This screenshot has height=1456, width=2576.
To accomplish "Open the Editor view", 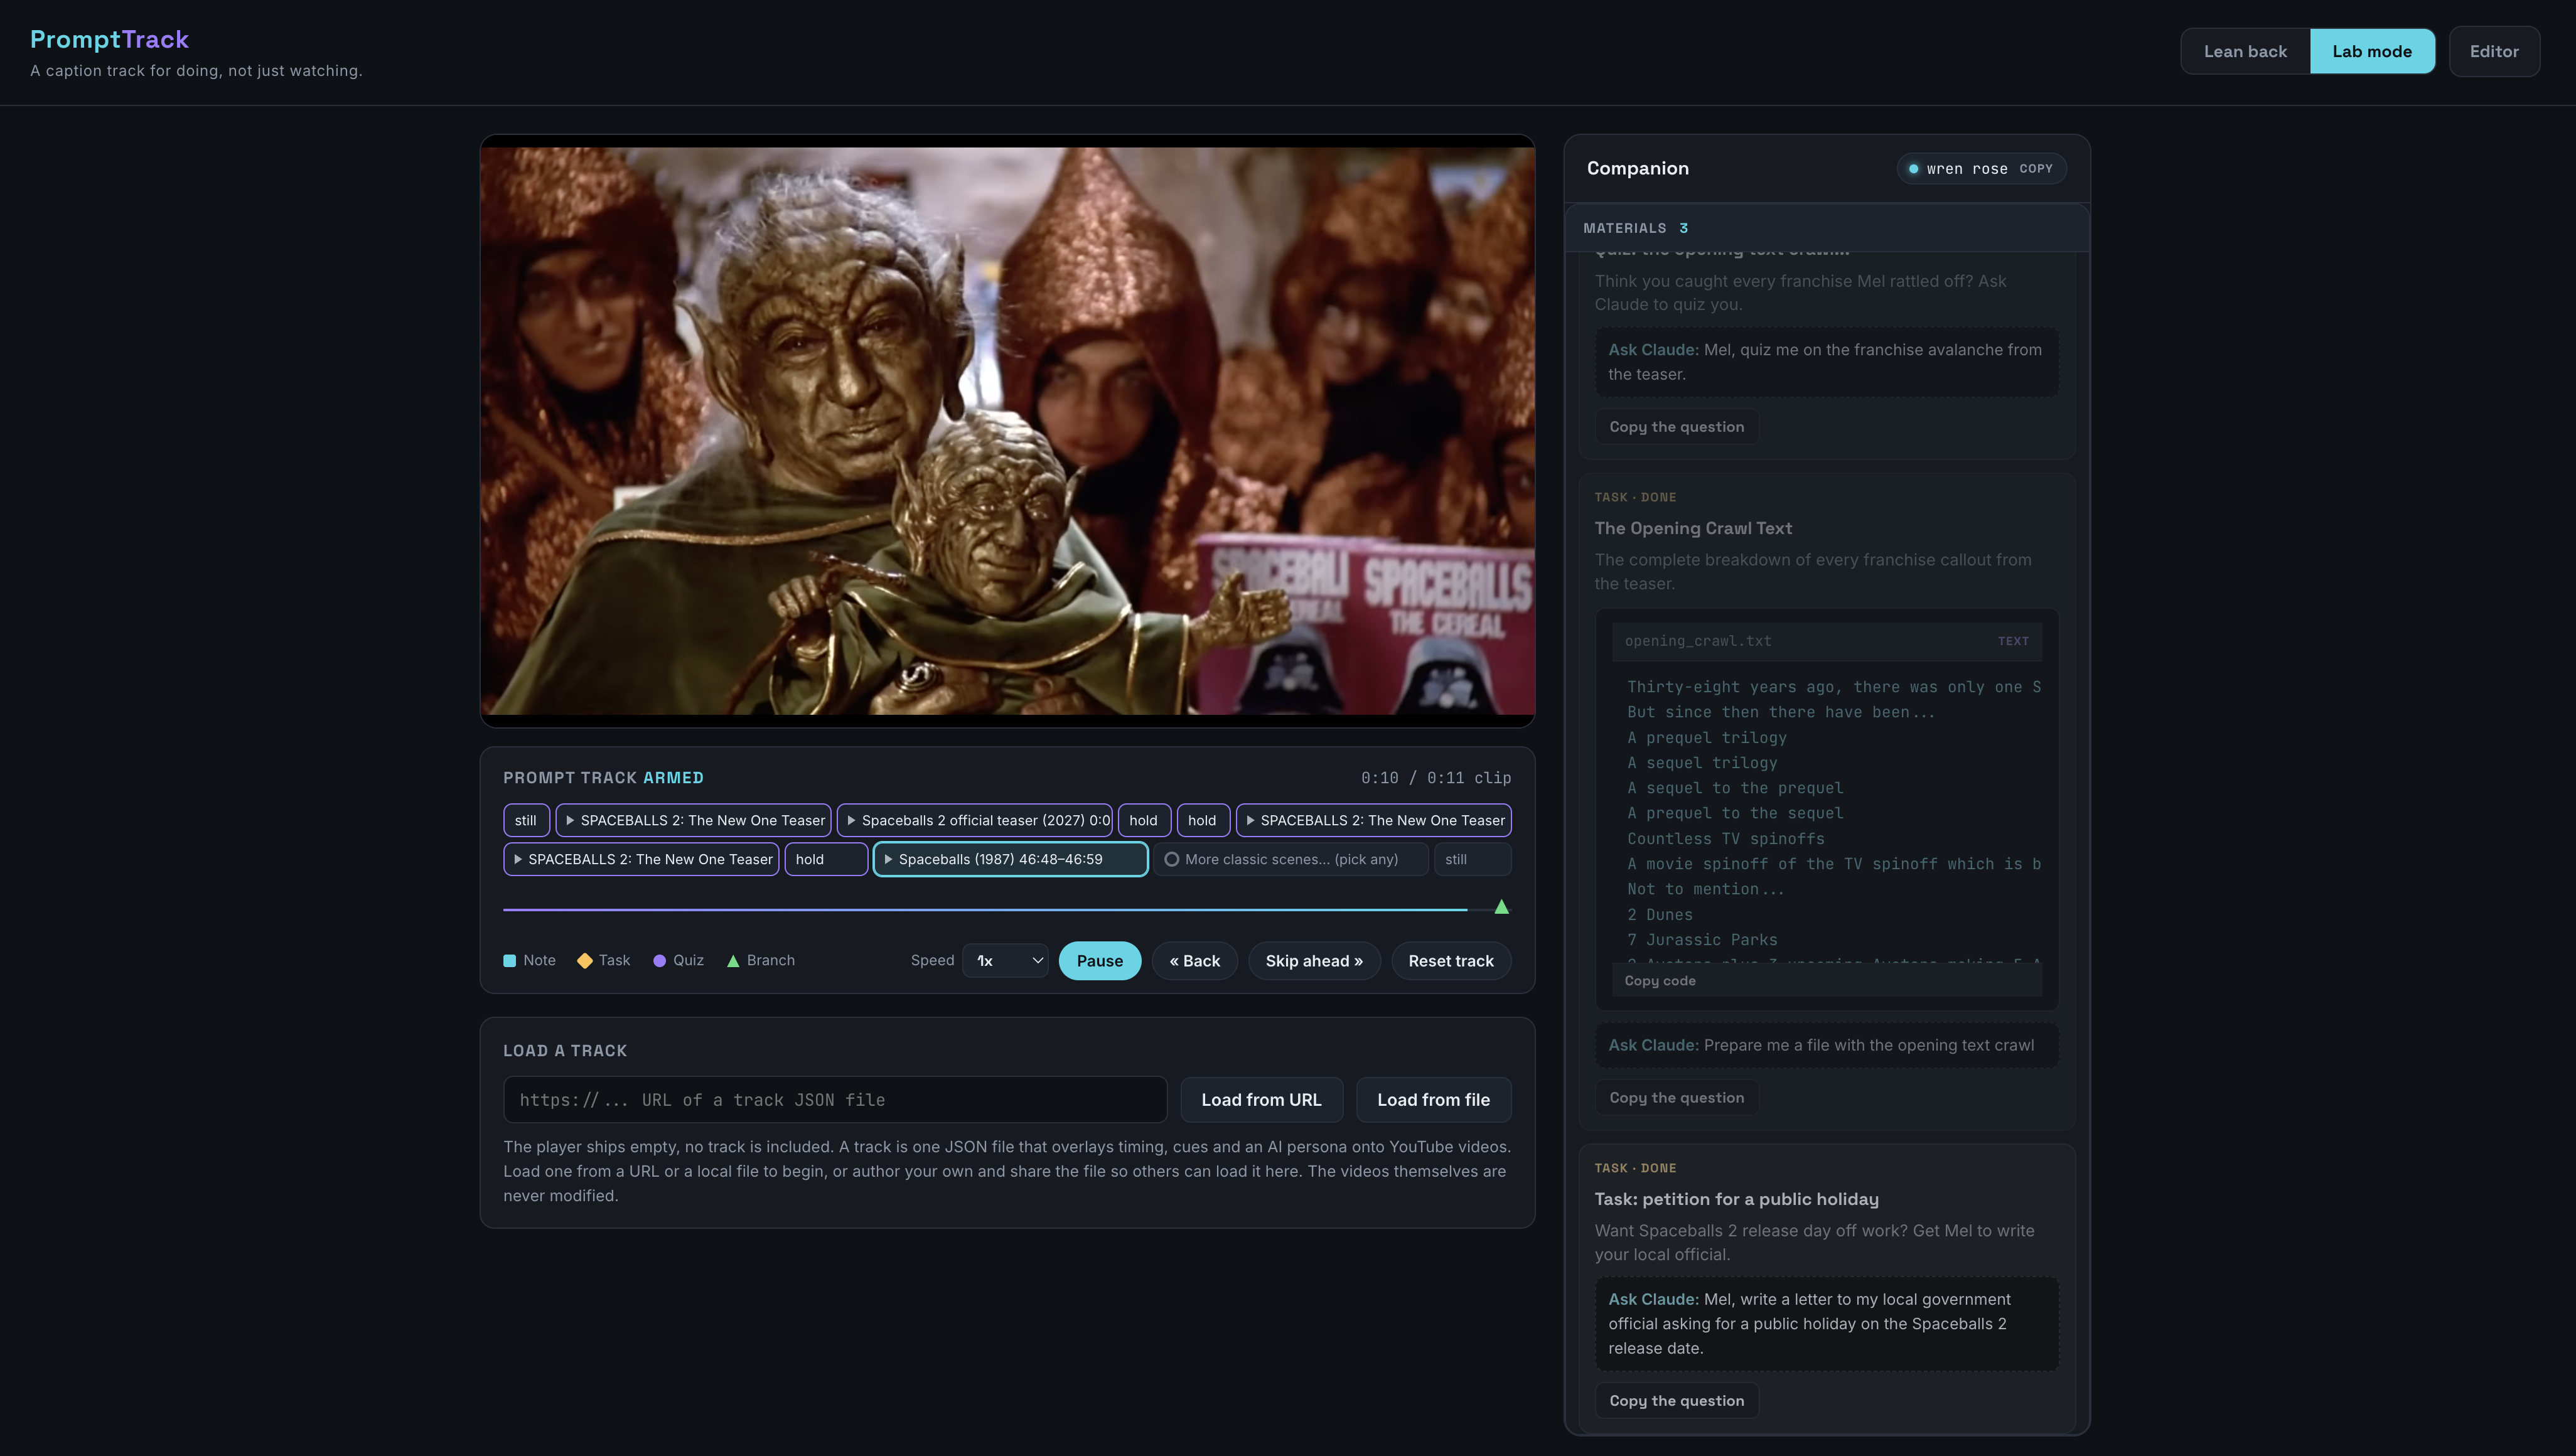I will point(2494,51).
